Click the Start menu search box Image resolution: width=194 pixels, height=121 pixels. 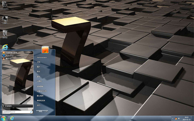(17, 112)
